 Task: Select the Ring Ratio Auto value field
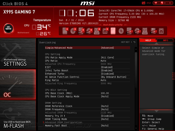tap(103, 80)
